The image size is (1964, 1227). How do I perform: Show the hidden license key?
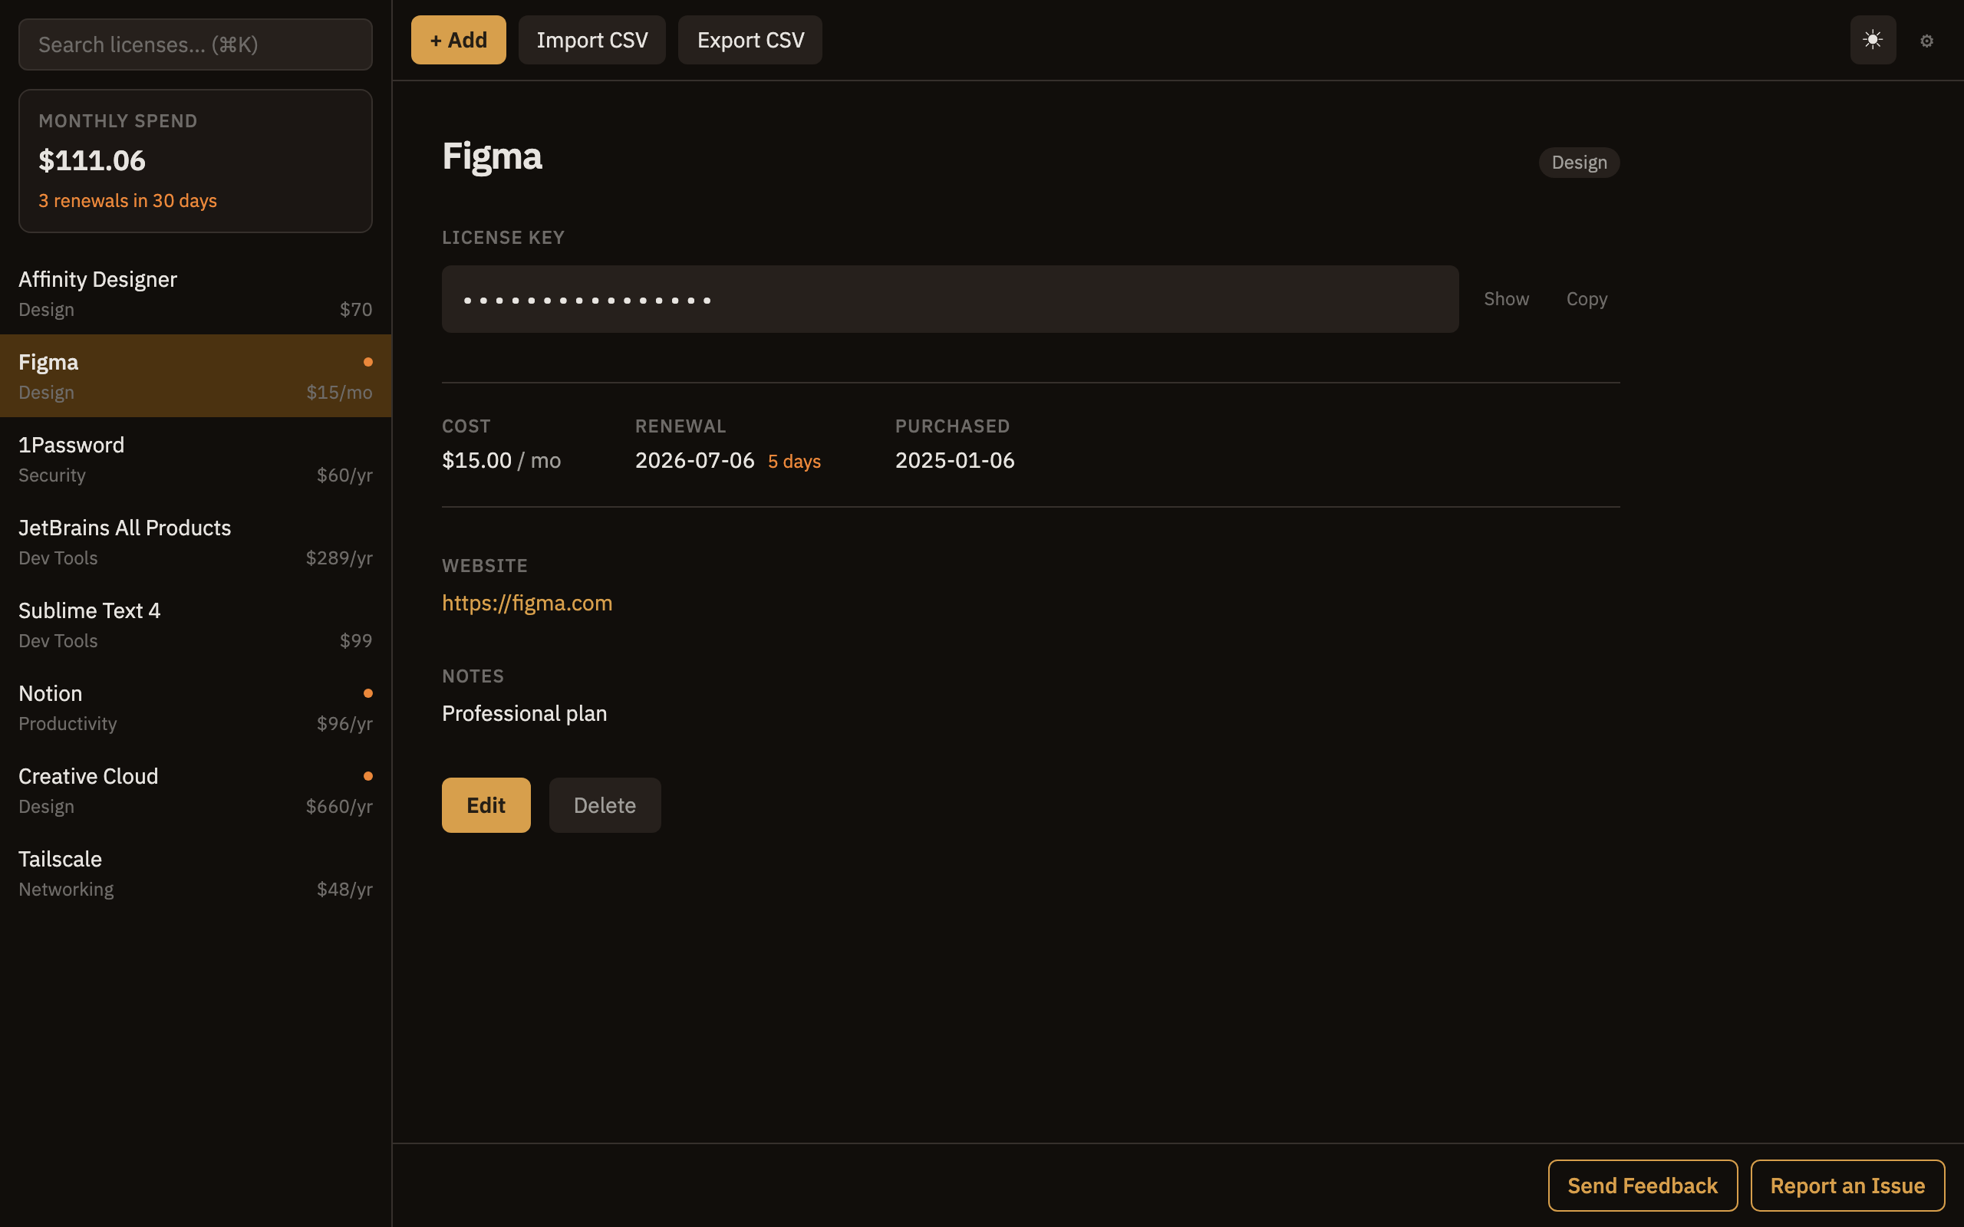click(1506, 298)
